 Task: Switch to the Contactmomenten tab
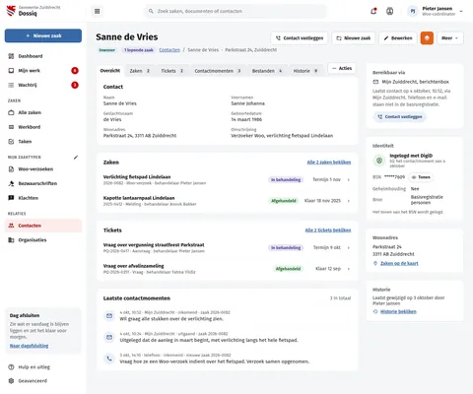click(x=218, y=71)
